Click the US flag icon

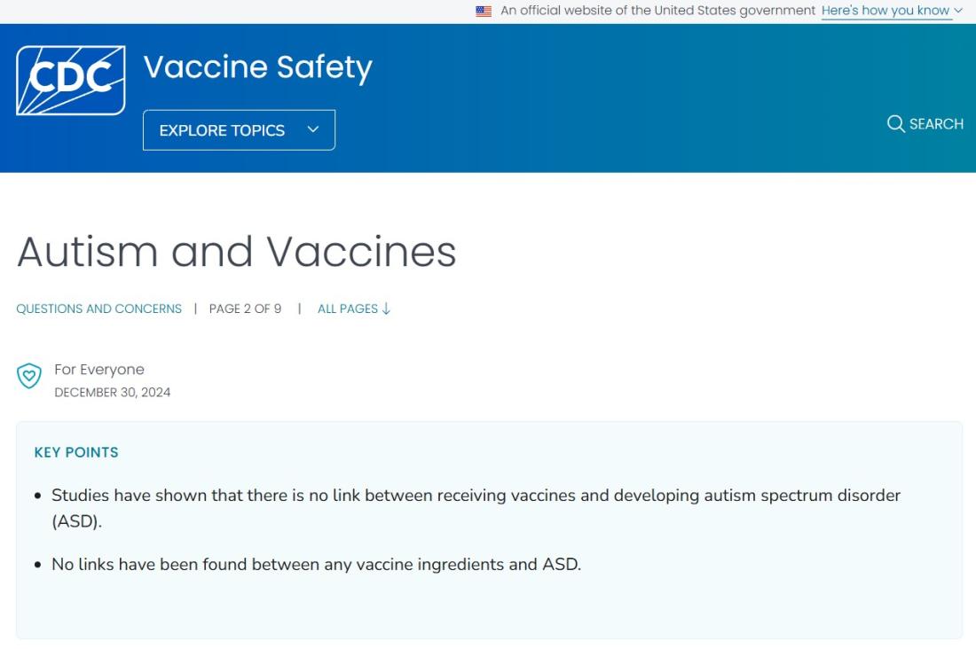point(484,12)
